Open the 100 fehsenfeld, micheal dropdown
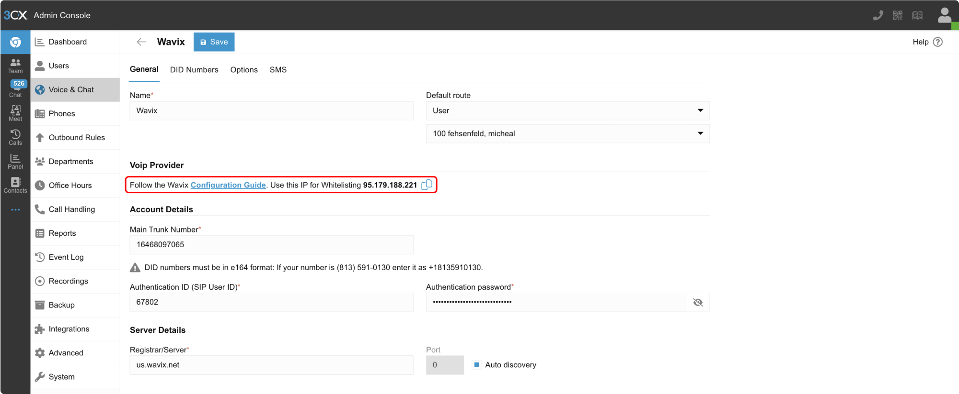The height and width of the screenshot is (394, 959). pos(567,134)
